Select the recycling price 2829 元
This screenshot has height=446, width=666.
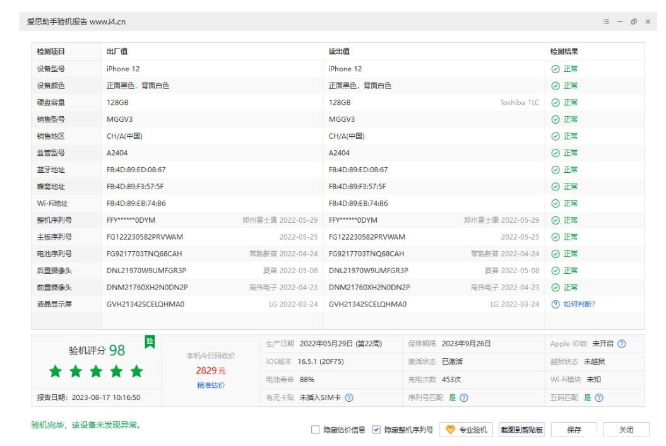coord(211,371)
